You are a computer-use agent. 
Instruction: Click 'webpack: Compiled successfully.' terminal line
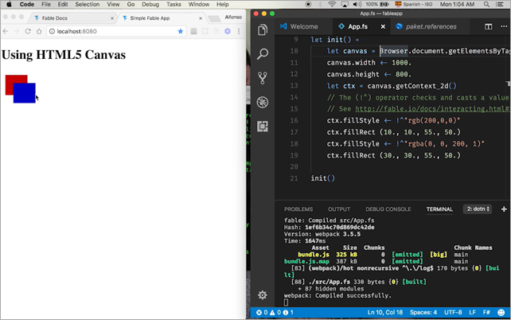click(x=337, y=295)
